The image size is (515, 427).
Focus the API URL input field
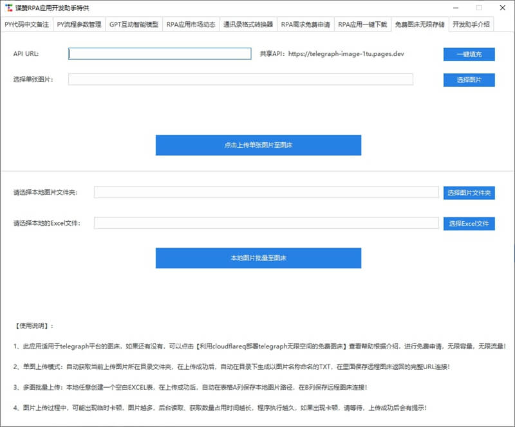(x=160, y=54)
